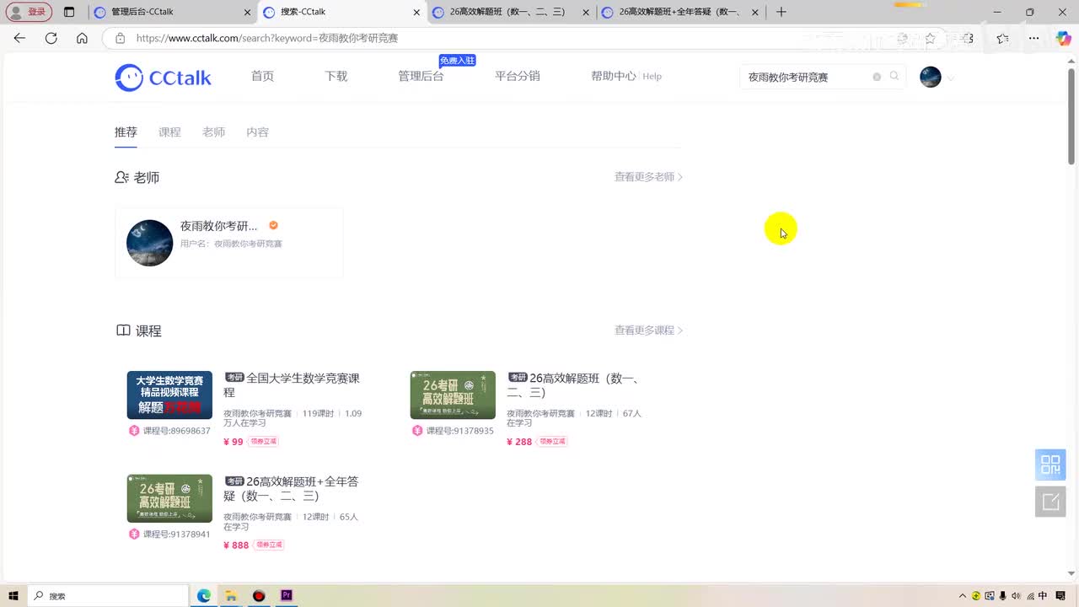Expand the dropdown arrow beside user avatar

click(x=951, y=78)
